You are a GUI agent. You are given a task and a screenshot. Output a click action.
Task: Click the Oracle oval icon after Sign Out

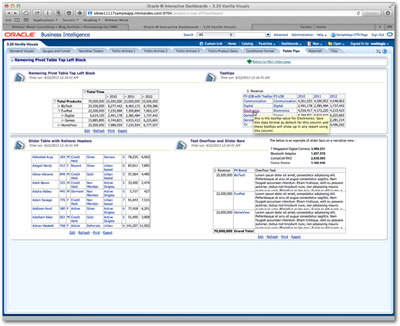pos(389,35)
